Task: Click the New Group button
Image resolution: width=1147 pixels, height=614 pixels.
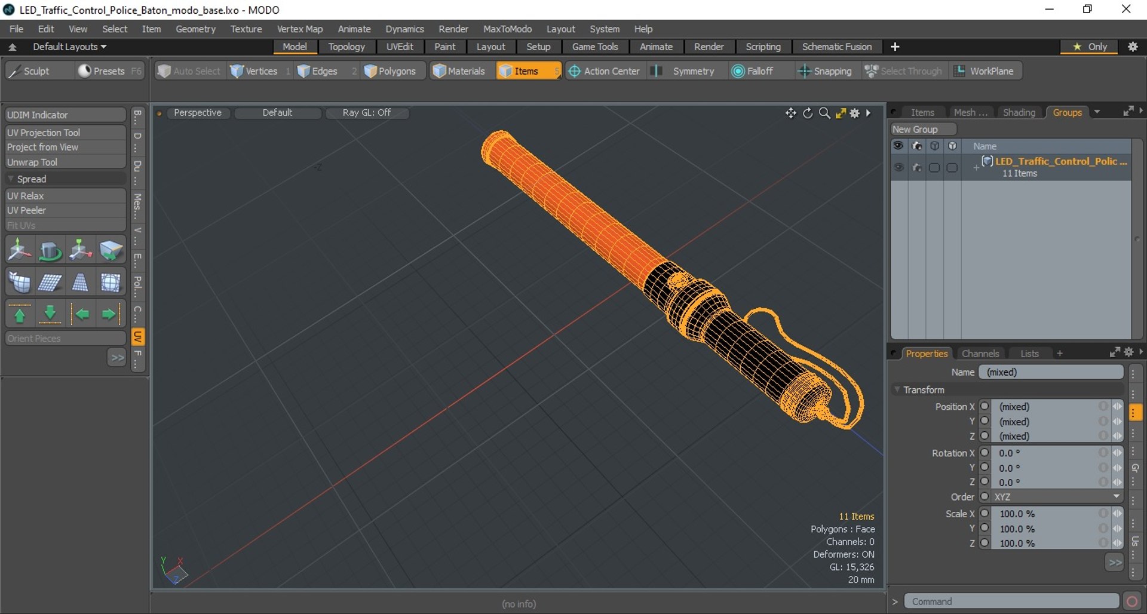Action: (924, 130)
